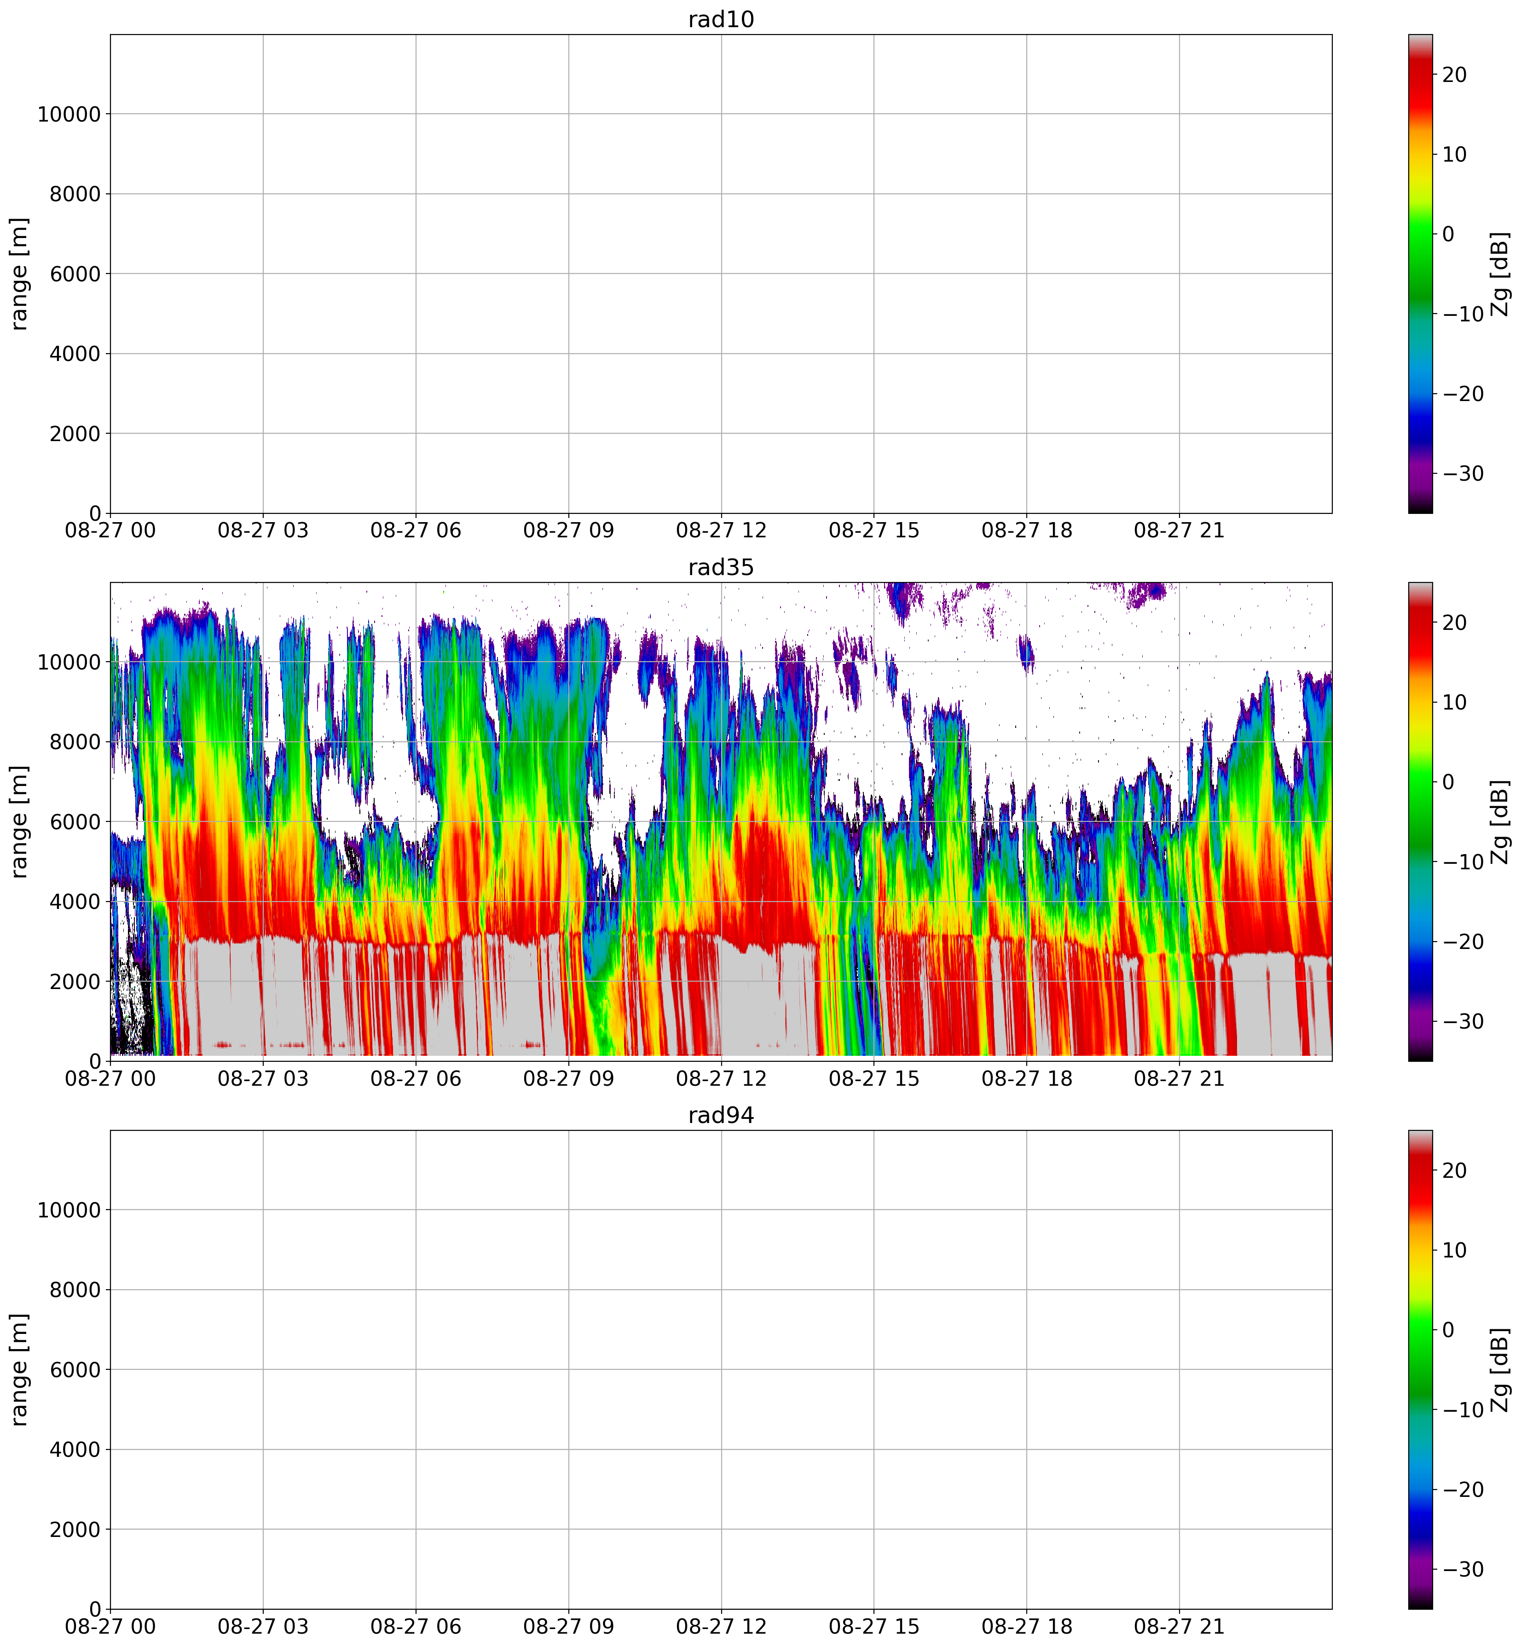Click the rad94 colorbar's purple region near -30

click(x=1420, y=1569)
